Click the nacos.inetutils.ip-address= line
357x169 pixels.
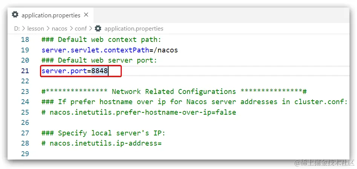[101, 143]
